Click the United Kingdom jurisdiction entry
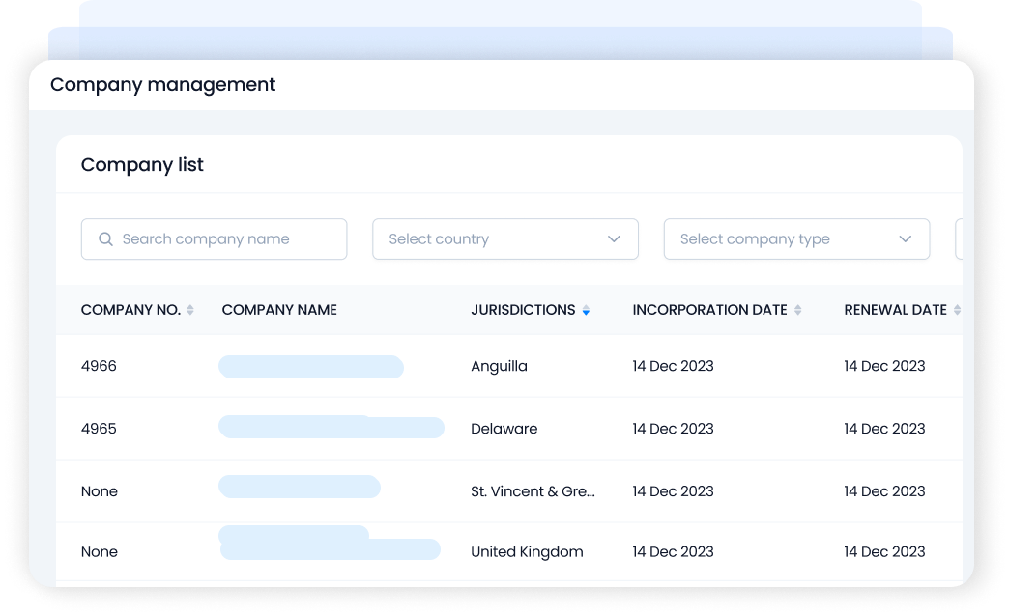Screen dimensions: 1009x616 526,551
